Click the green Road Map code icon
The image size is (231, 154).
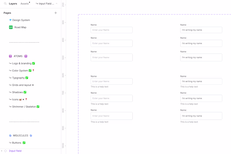coord(11,27)
